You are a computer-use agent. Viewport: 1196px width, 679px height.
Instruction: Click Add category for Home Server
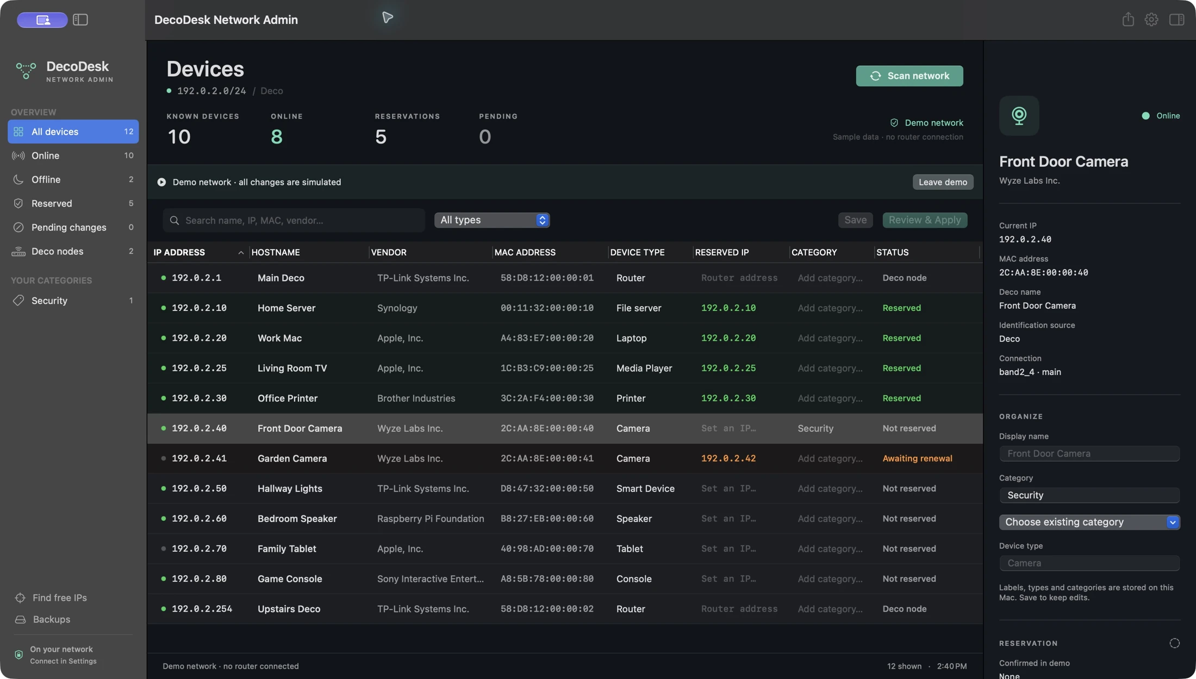(x=830, y=308)
